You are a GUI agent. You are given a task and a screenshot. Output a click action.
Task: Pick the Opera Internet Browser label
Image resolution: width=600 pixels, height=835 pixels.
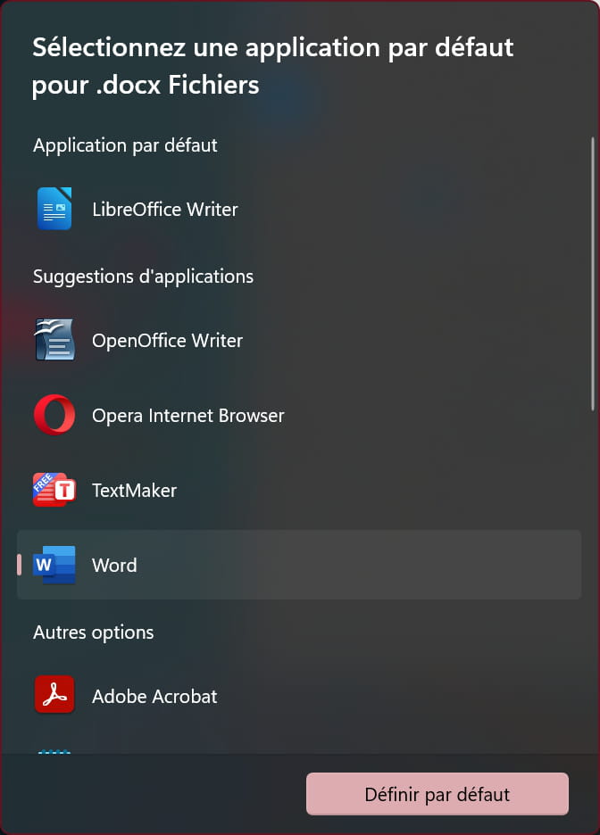tap(188, 416)
